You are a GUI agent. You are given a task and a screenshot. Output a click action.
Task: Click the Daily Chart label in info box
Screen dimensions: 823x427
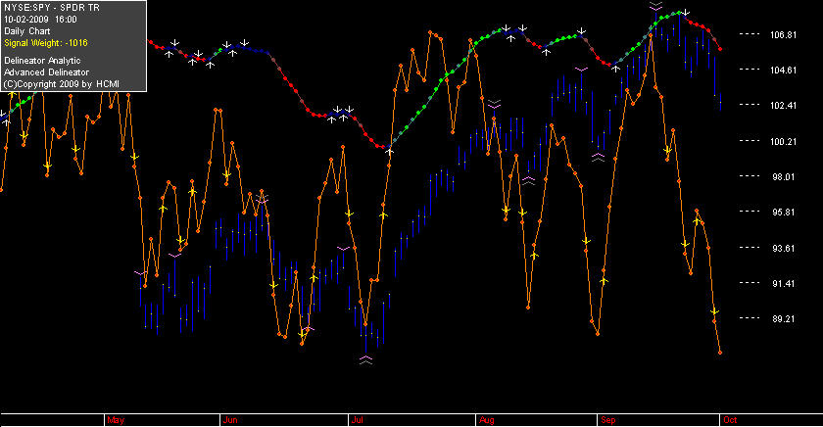[26, 31]
